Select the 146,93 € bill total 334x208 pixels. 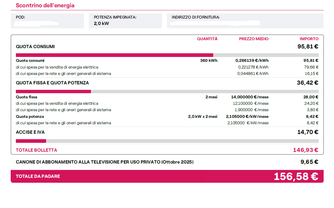(x=306, y=150)
